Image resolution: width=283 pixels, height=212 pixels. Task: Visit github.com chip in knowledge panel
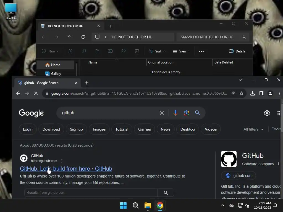[x=239, y=176]
